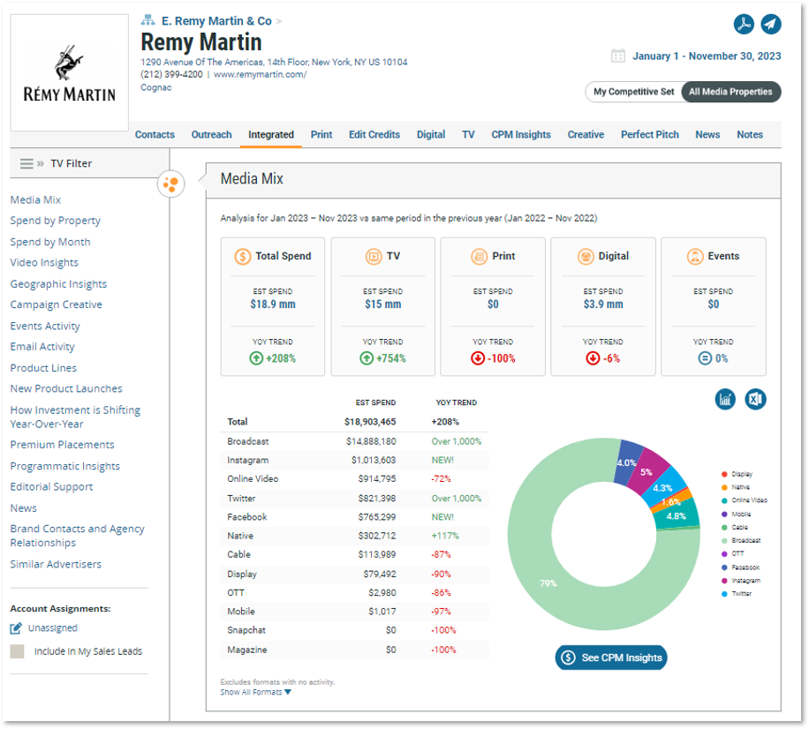Open the Creative tab
Viewport: 809px width, 729px height.
click(586, 134)
